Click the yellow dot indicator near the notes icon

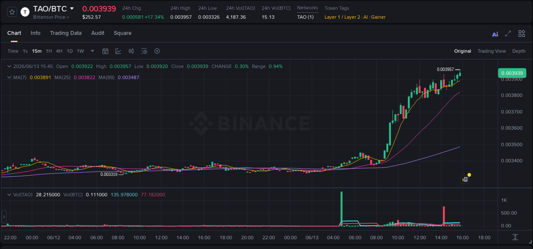pyautogui.click(x=469, y=175)
